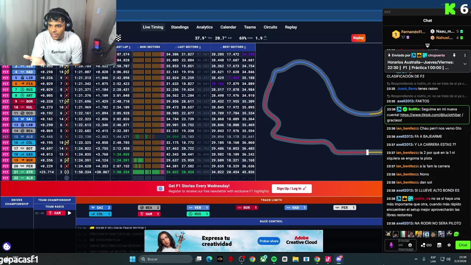Open the Team Championship panel

pos(54,200)
